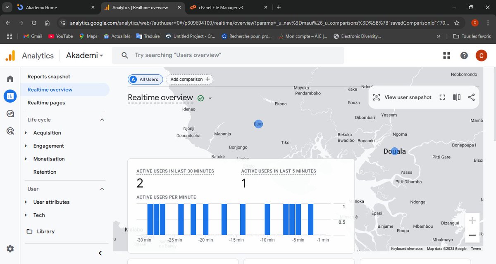
Task: Click Keyboard shortcuts on the map
Action: [x=407, y=249]
